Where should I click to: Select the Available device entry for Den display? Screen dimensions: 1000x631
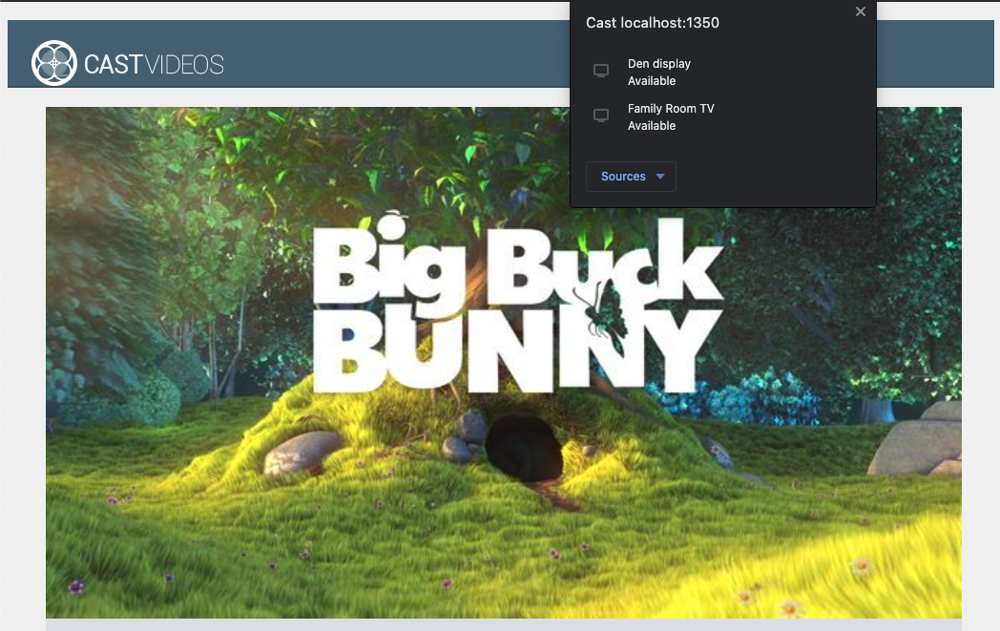tap(651, 81)
